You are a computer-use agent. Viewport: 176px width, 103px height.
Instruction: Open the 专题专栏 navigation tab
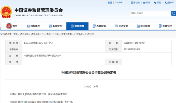coord(165,26)
